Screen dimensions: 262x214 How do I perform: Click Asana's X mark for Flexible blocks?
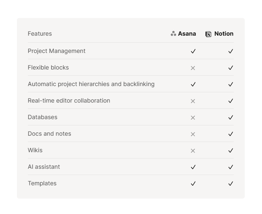(x=193, y=68)
